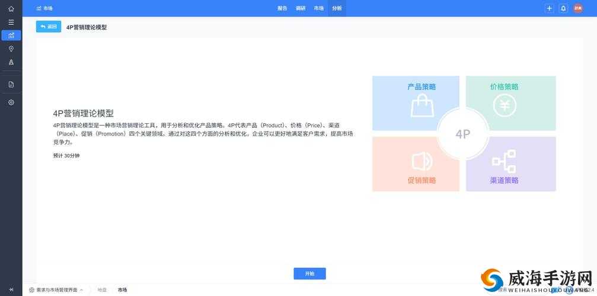Open the location pin sidebar icon
The width and height of the screenshot is (597, 296).
11,49
